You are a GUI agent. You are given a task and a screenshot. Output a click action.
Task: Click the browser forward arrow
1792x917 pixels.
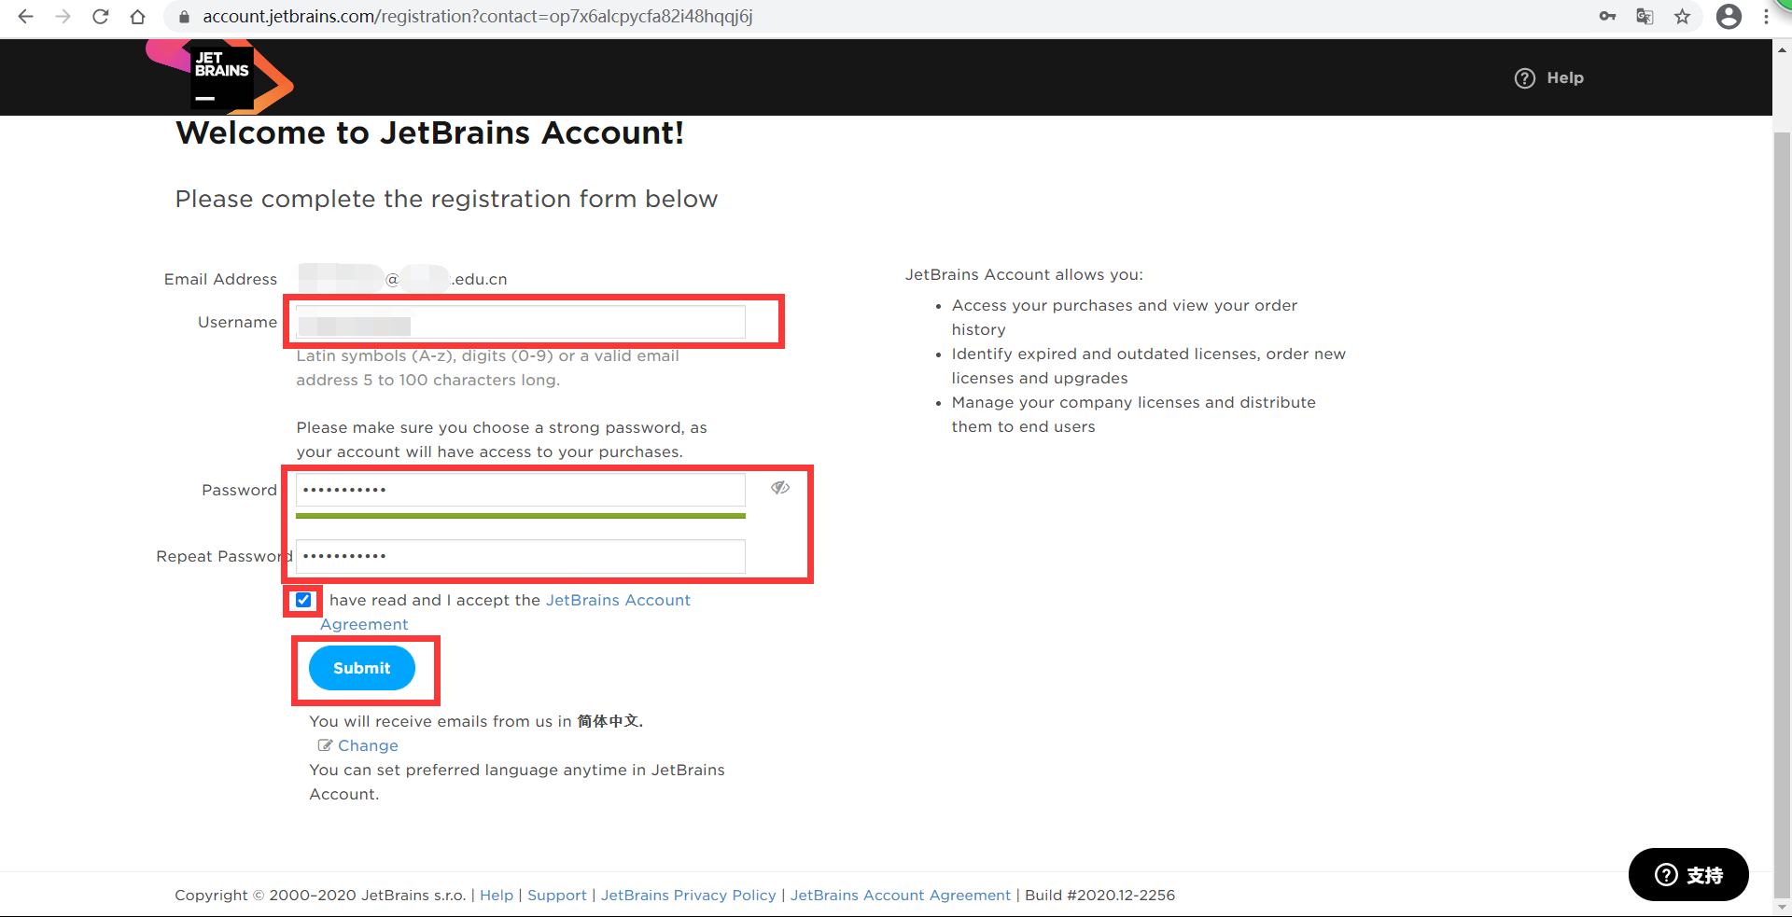(x=63, y=17)
